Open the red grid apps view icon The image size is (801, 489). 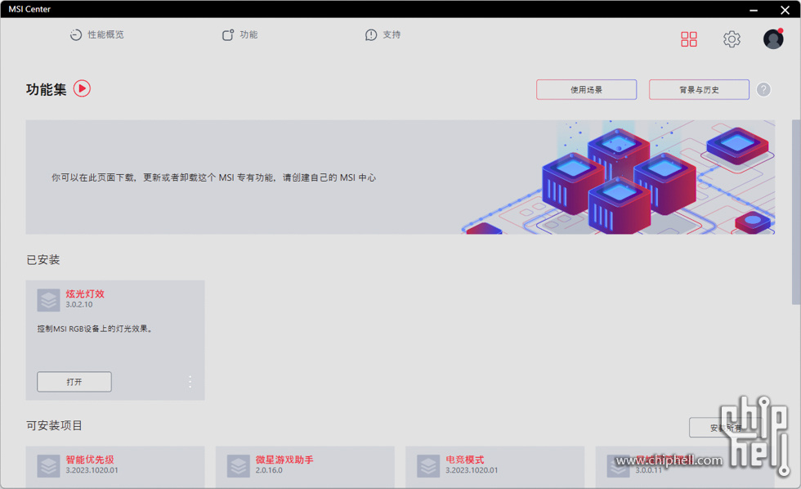(x=688, y=39)
